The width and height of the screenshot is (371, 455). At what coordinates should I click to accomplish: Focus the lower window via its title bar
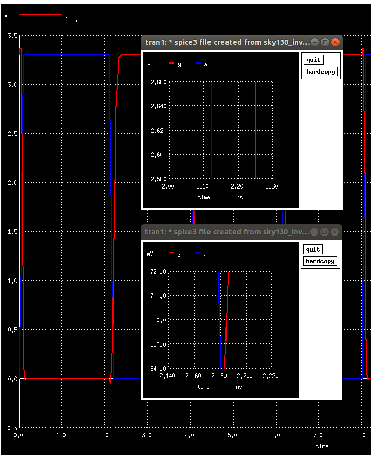click(x=227, y=232)
